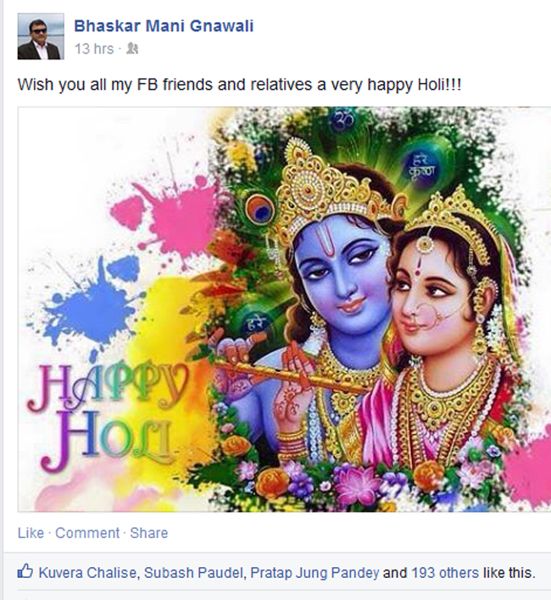
Task: Open the Happy Holi photo
Action: pyautogui.click(x=284, y=309)
